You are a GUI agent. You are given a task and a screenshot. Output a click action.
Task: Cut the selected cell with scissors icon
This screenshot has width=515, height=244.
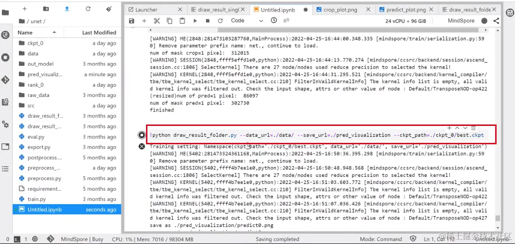click(157, 21)
